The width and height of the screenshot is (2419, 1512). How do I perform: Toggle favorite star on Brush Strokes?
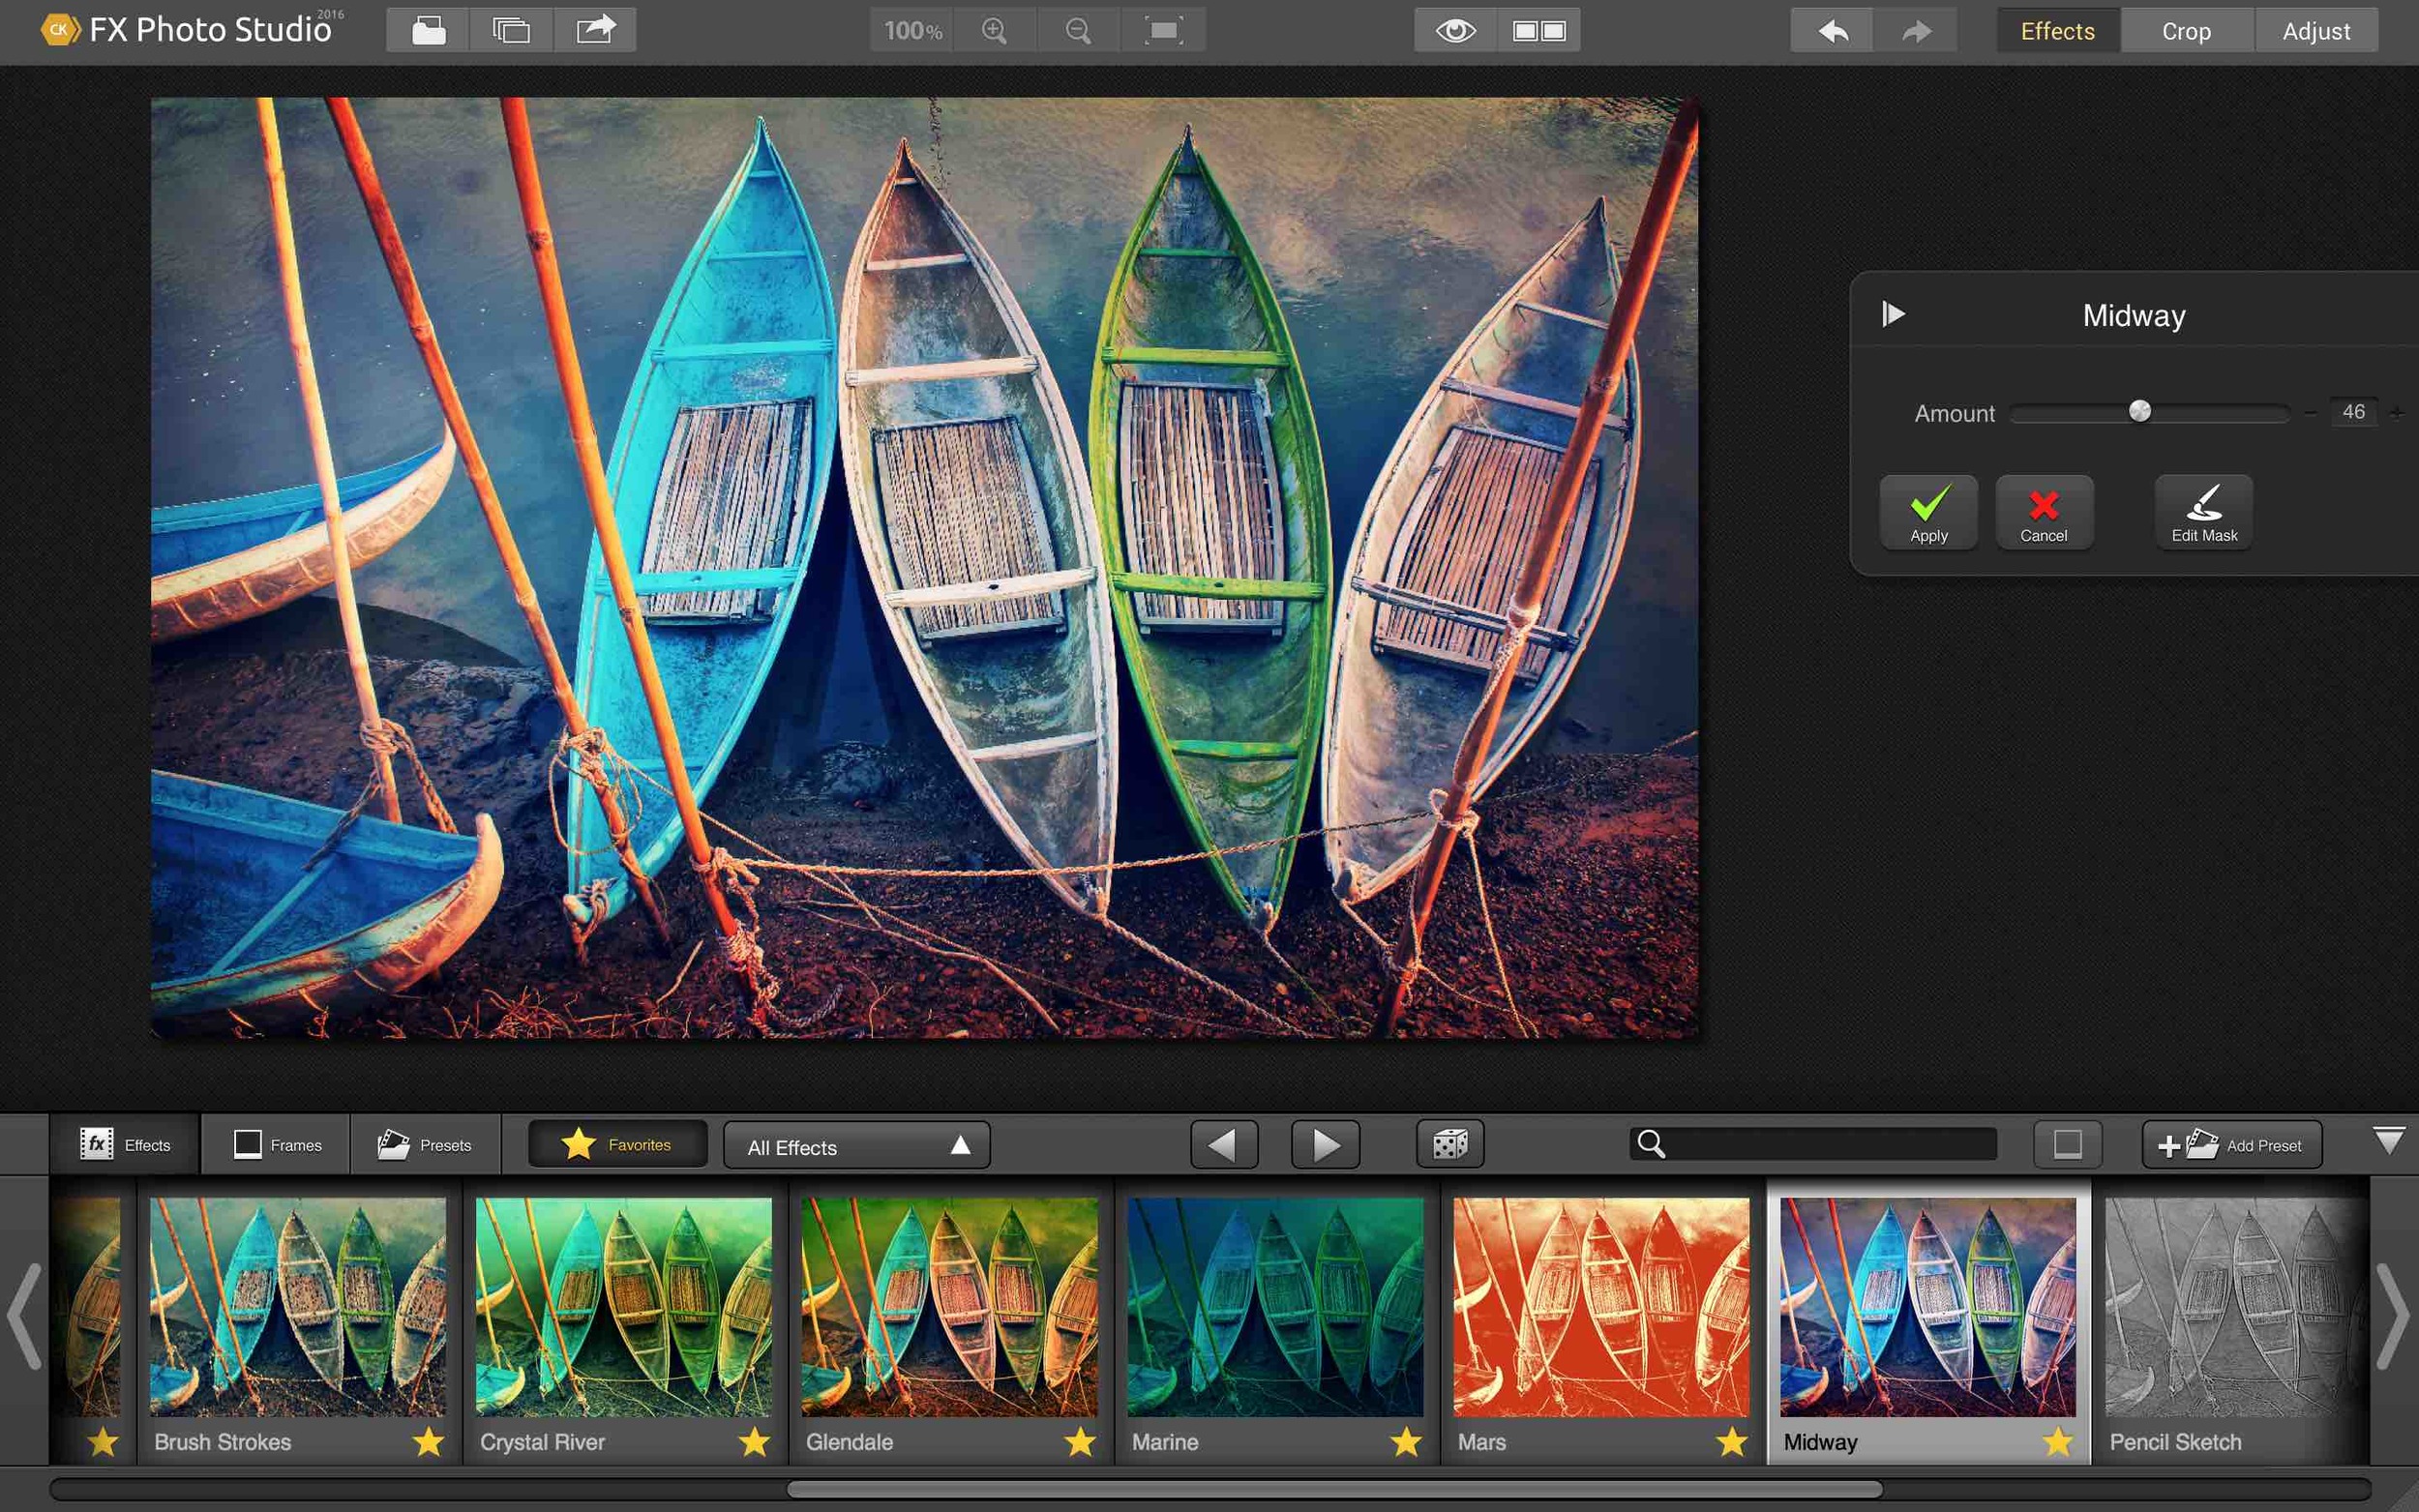coord(428,1441)
